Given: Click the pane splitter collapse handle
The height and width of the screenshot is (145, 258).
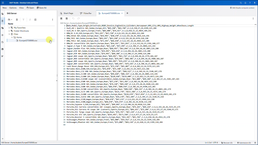Looking at the screenshot, I should coord(57,81).
